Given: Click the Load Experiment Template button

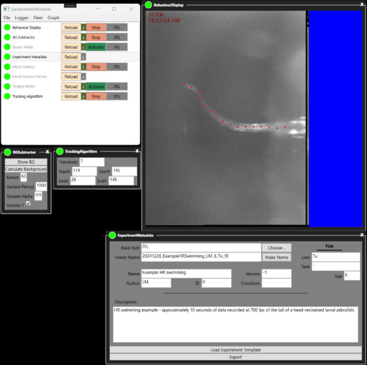Looking at the screenshot, I should [235, 350].
